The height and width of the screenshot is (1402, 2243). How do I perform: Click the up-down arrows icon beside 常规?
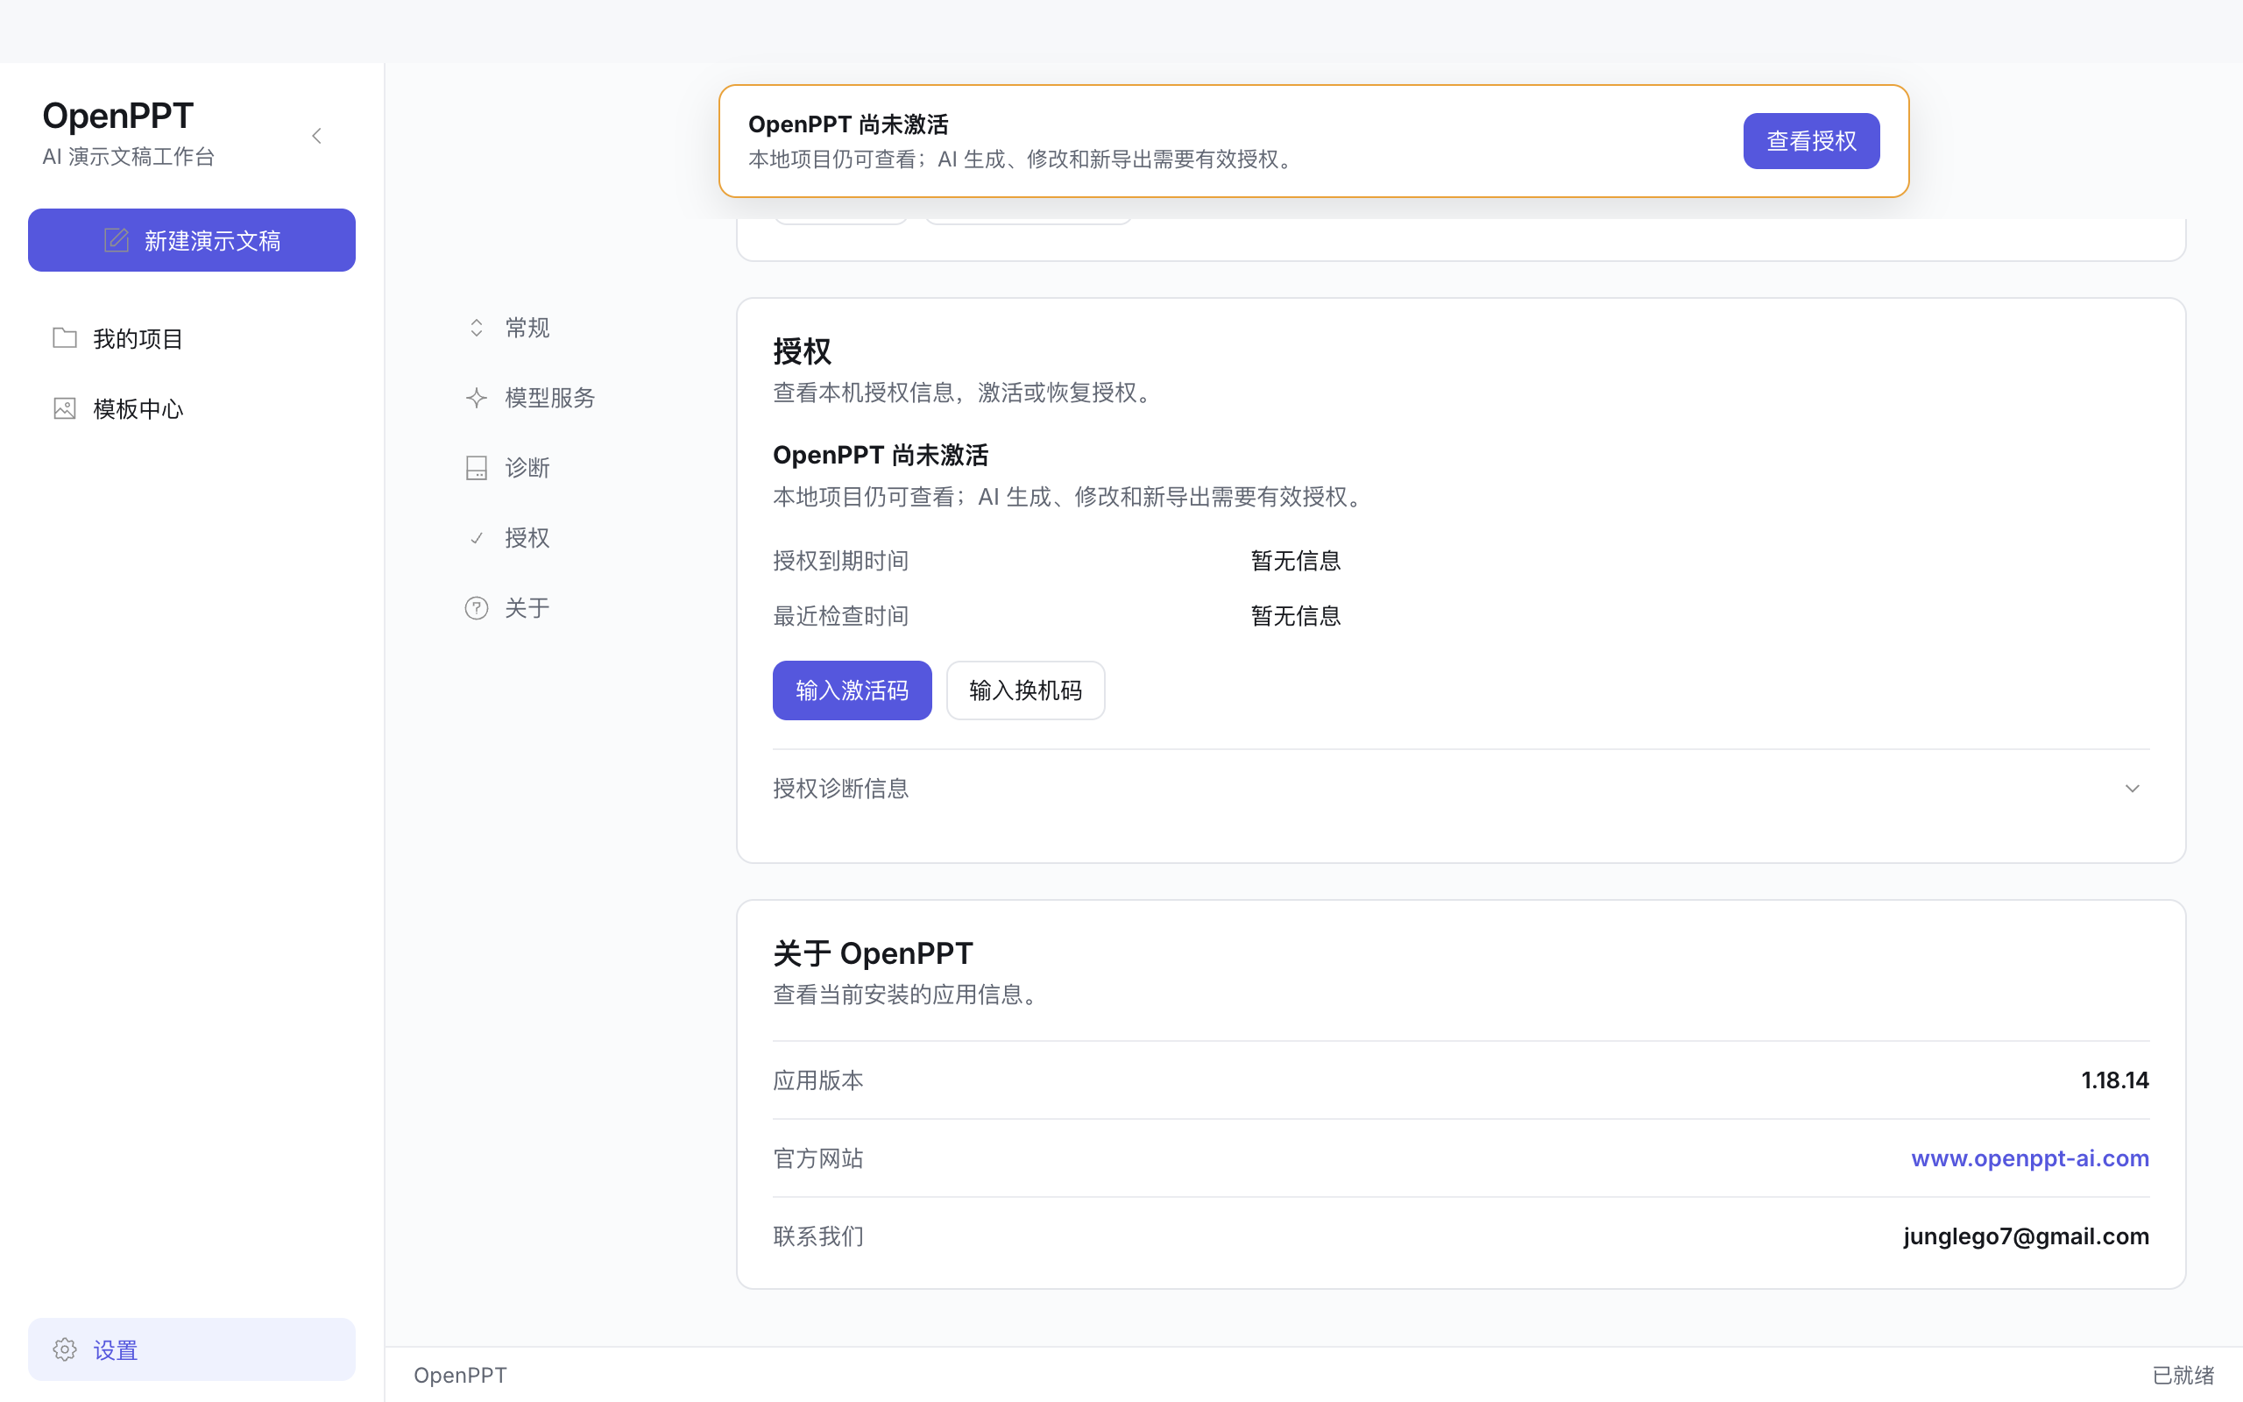[x=477, y=328]
